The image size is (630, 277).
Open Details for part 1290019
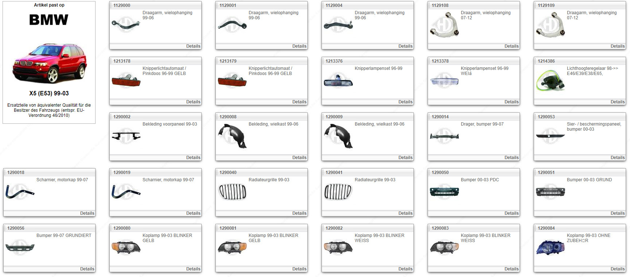click(x=193, y=213)
